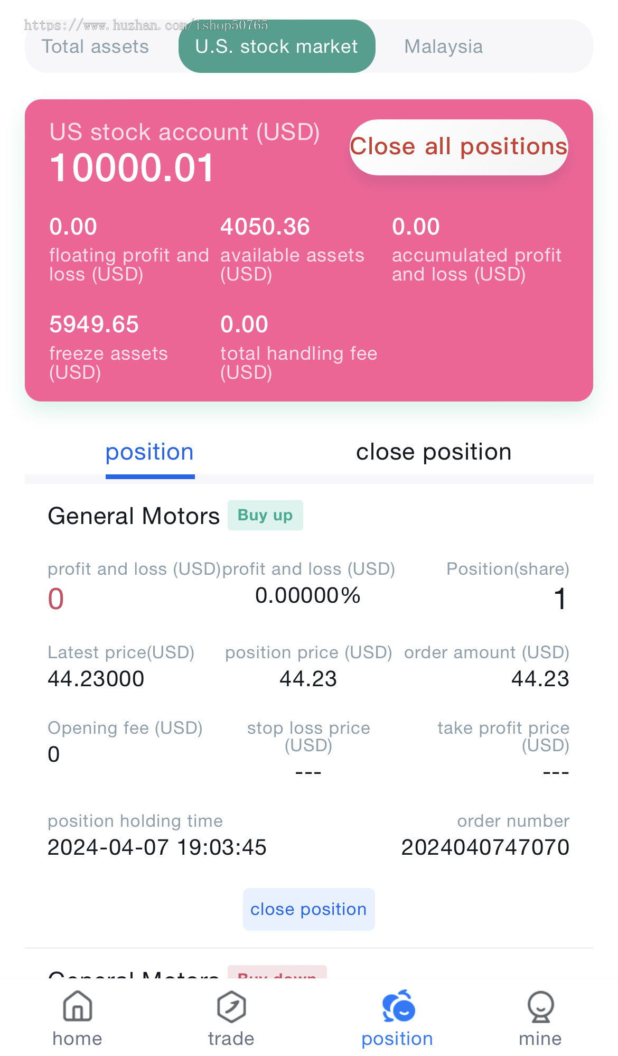
Task: Select the position icon in bottom bar
Action: [398, 1007]
